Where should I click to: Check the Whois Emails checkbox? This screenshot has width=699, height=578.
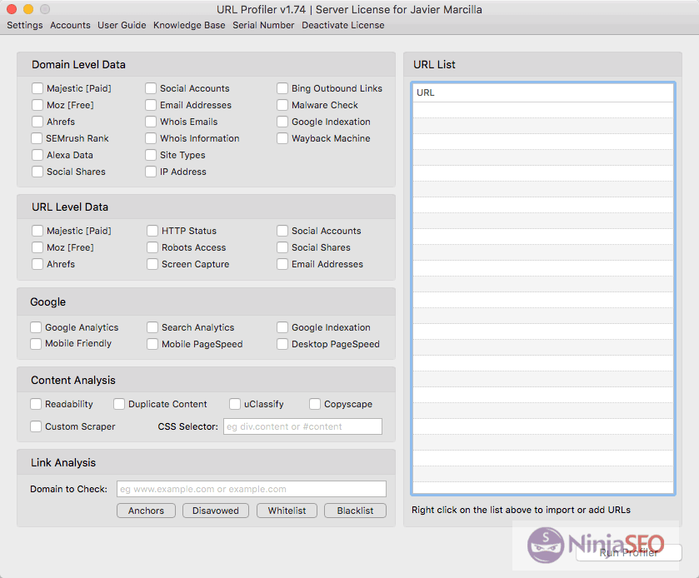[x=151, y=122]
